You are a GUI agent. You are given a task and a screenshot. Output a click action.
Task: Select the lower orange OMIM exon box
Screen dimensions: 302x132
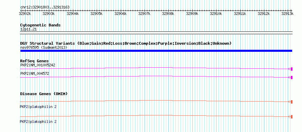coord(291,117)
